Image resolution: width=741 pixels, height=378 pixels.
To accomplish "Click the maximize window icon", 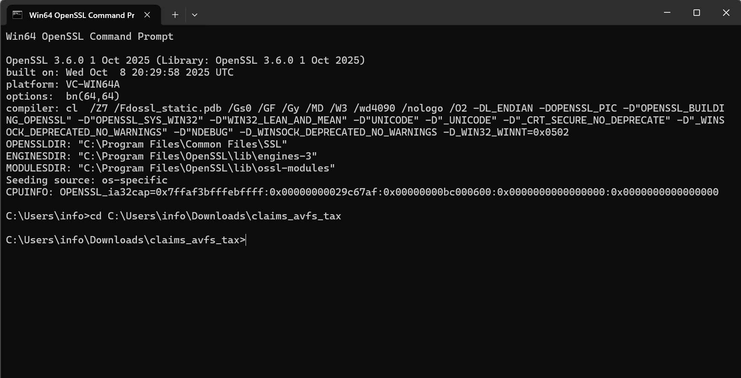I will tap(696, 13).
